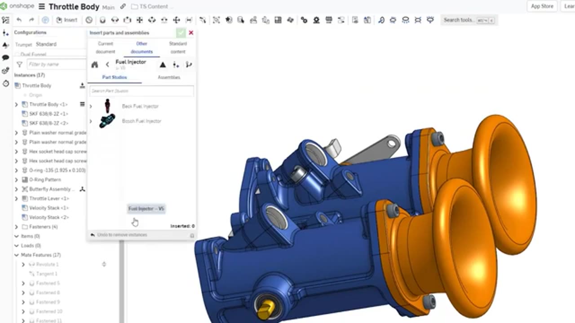Toggle the feature list panel icon

5,20
